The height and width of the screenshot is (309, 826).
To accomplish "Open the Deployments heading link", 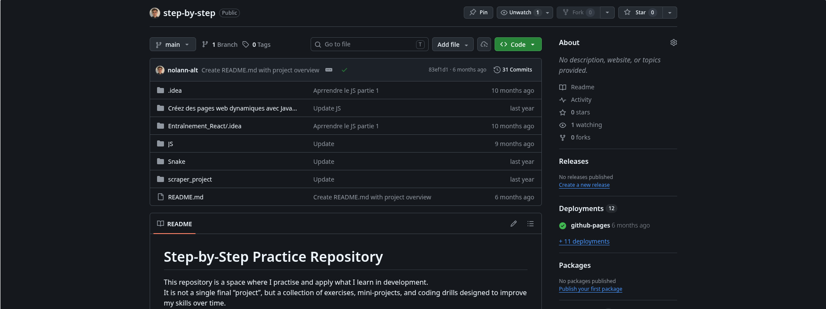I will coord(587,208).
